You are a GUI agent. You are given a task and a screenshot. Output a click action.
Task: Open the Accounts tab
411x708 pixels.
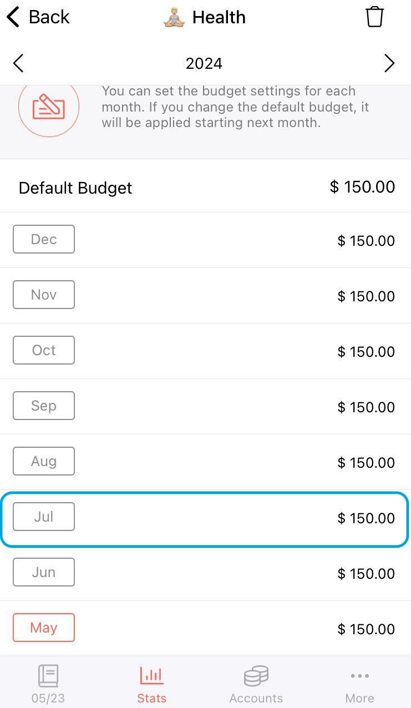pos(256,684)
